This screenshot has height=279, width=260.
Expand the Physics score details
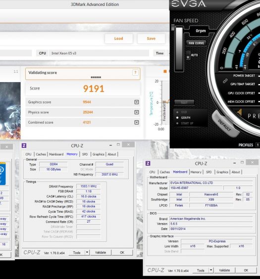pyautogui.click(x=137, y=112)
